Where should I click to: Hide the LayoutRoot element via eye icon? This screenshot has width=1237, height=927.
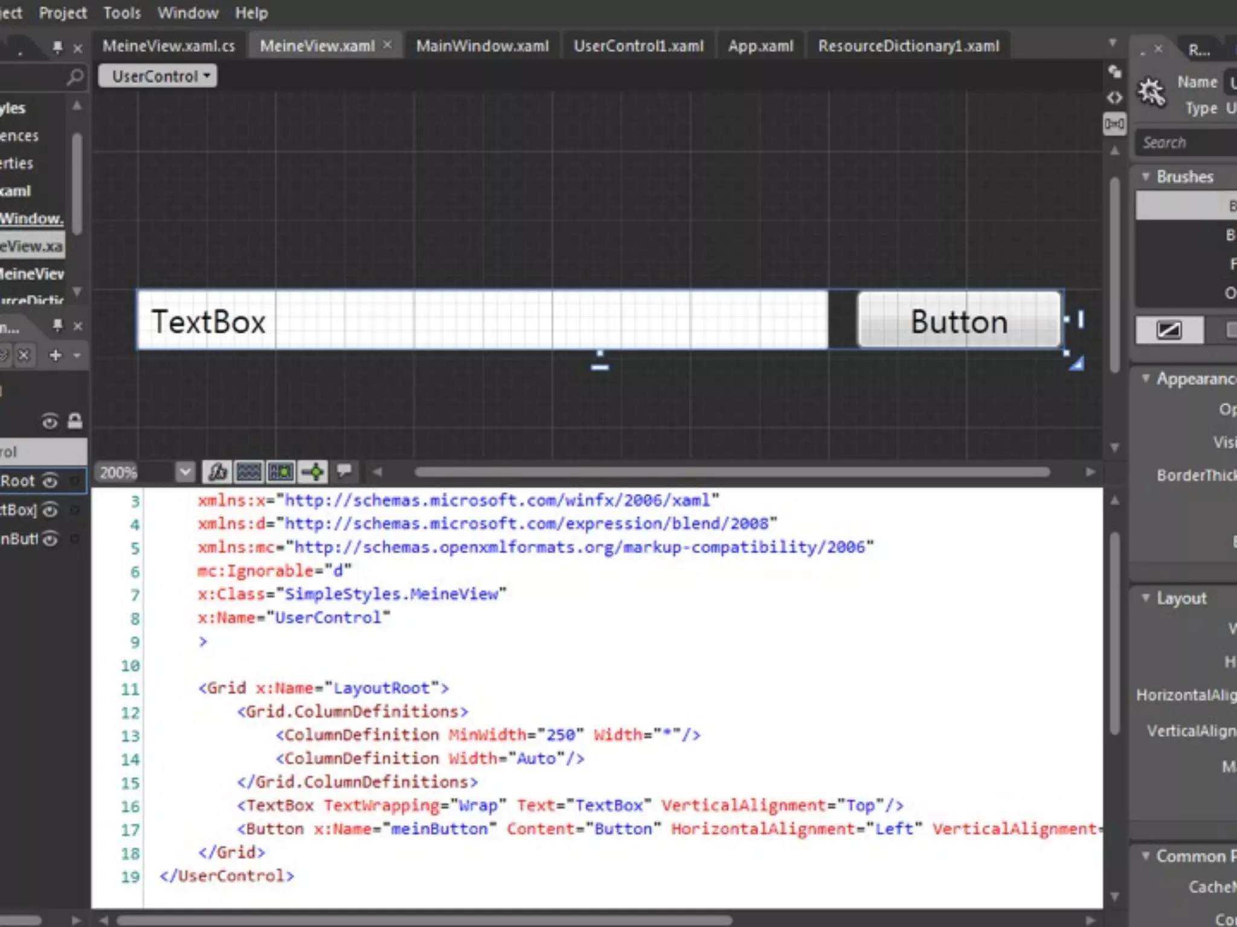50,481
